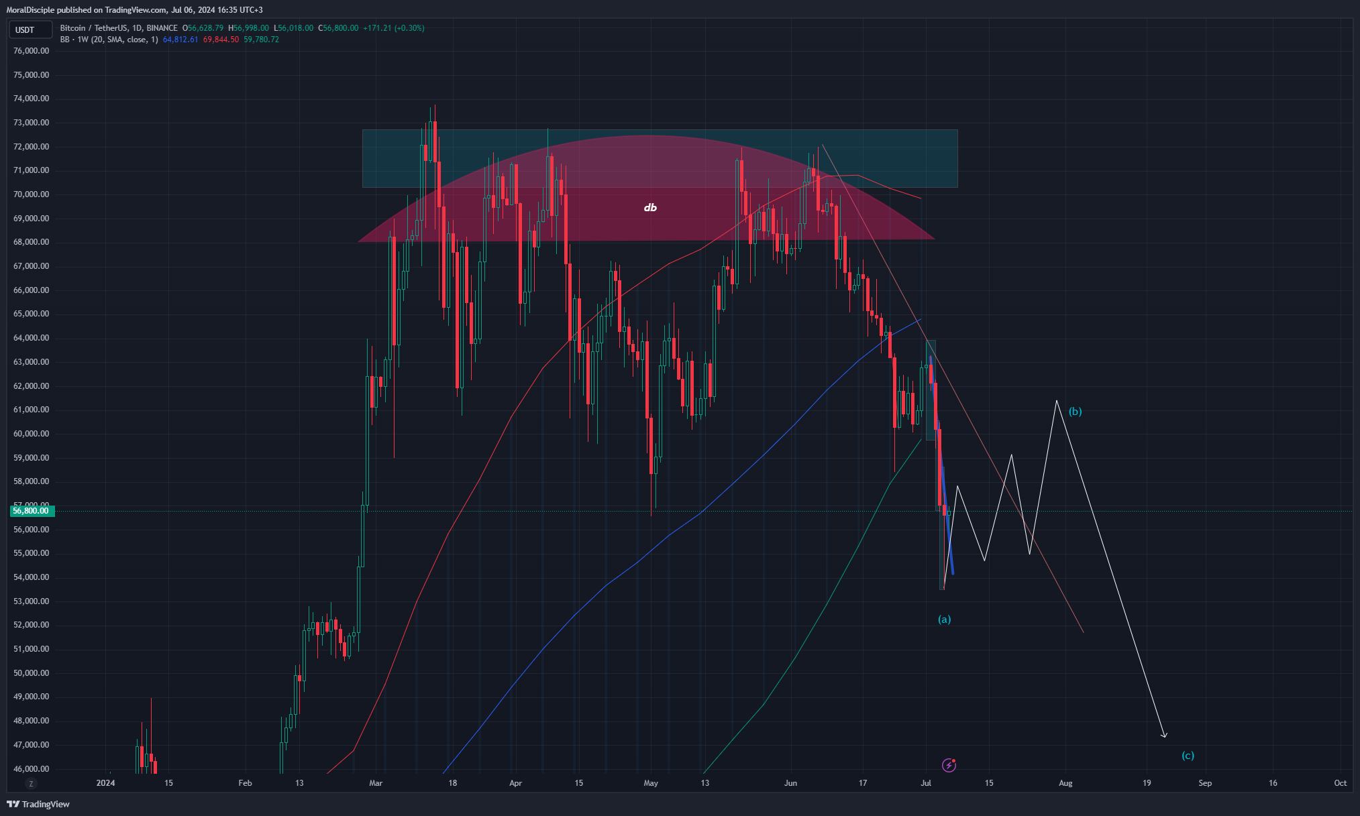Click the MoralDisciple published header text
The image size is (1360, 816).
tap(134, 10)
